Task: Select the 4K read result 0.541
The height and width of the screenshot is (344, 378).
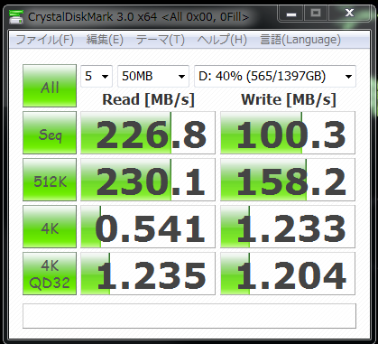Action: pyautogui.click(x=148, y=227)
